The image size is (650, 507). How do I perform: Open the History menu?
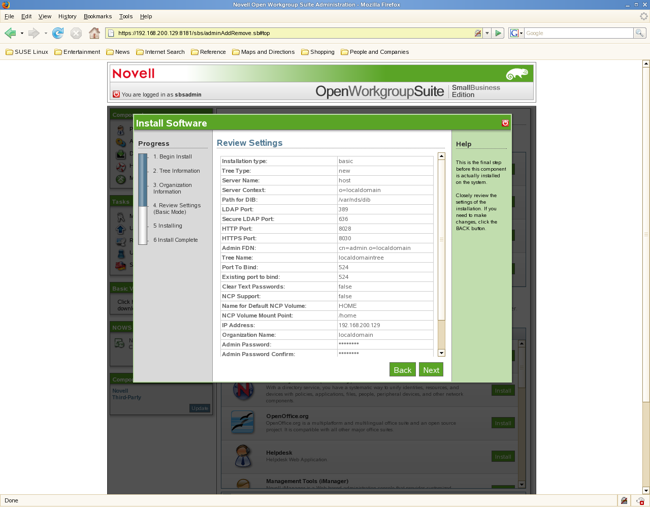click(67, 16)
